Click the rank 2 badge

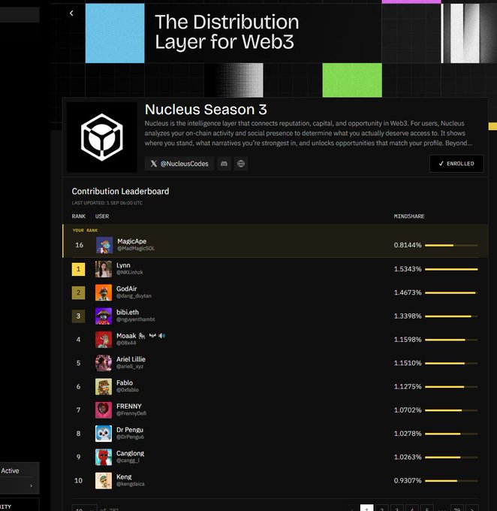(x=78, y=292)
